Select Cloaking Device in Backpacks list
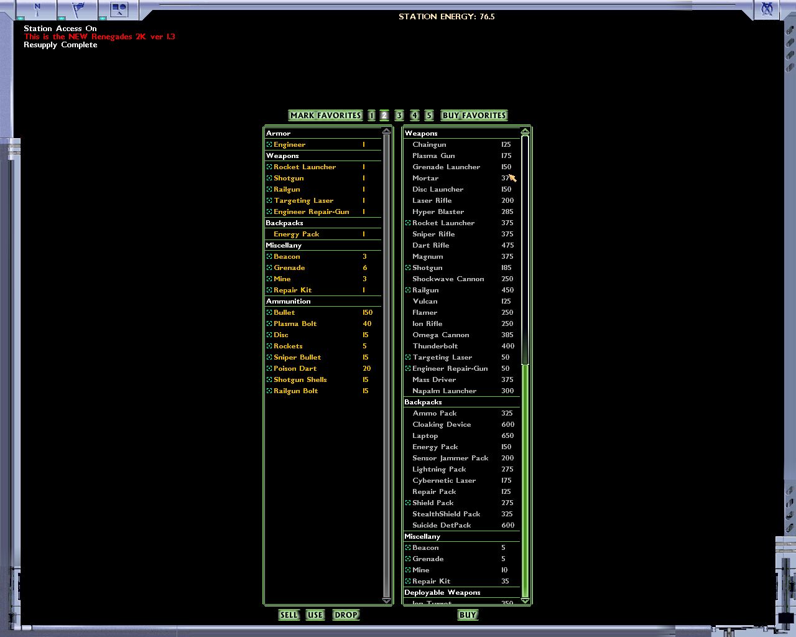Viewport: 796px width, 637px height. coord(442,424)
